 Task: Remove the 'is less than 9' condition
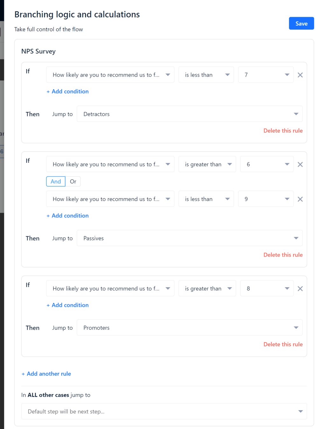tap(300, 199)
